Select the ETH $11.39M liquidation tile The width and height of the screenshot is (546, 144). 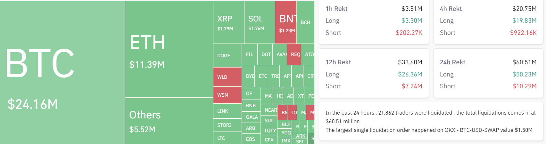(x=169, y=49)
